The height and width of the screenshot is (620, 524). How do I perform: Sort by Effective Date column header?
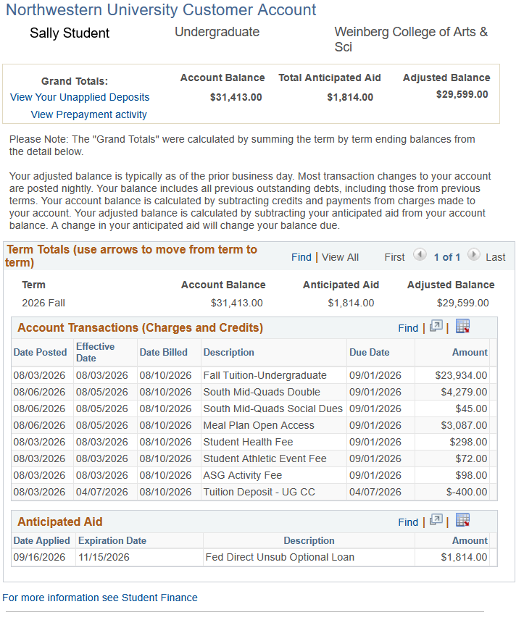(96, 352)
